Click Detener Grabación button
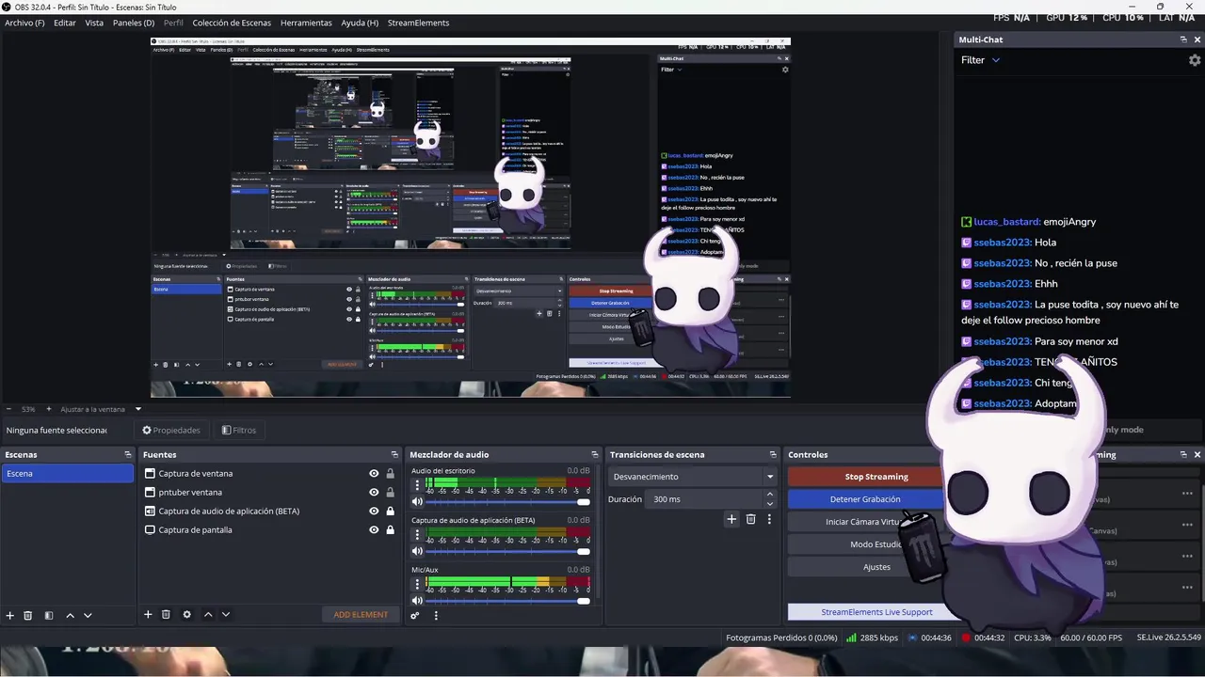 pyautogui.click(x=865, y=499)
